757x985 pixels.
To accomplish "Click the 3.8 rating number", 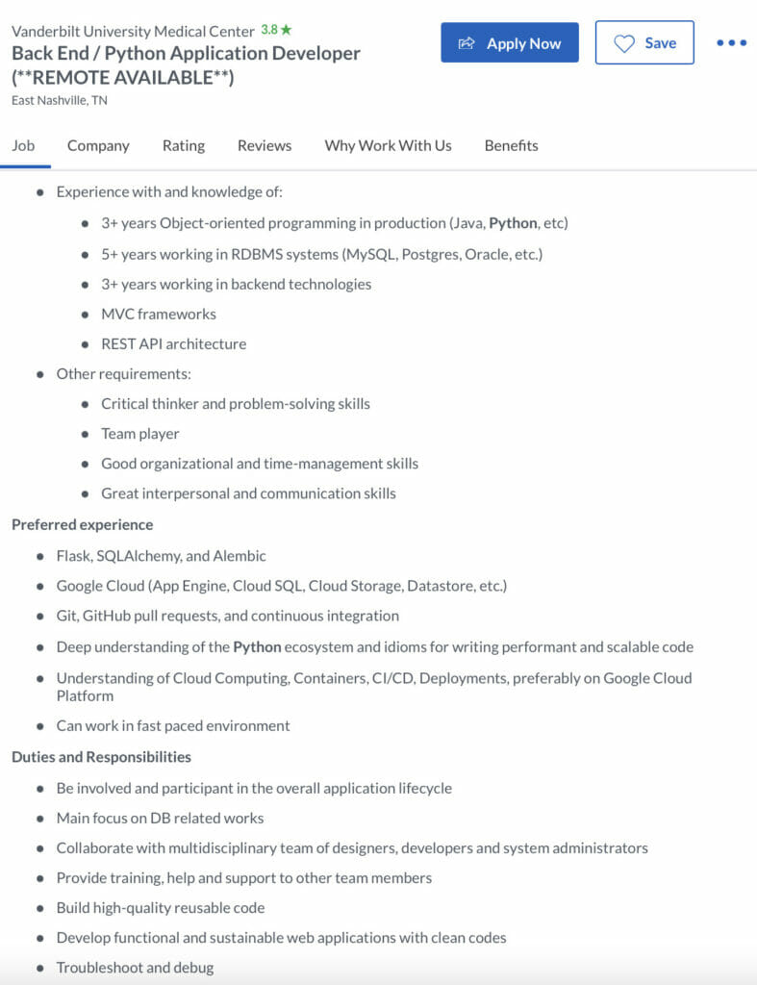I will pyautogui.click(x=268, y=30).
